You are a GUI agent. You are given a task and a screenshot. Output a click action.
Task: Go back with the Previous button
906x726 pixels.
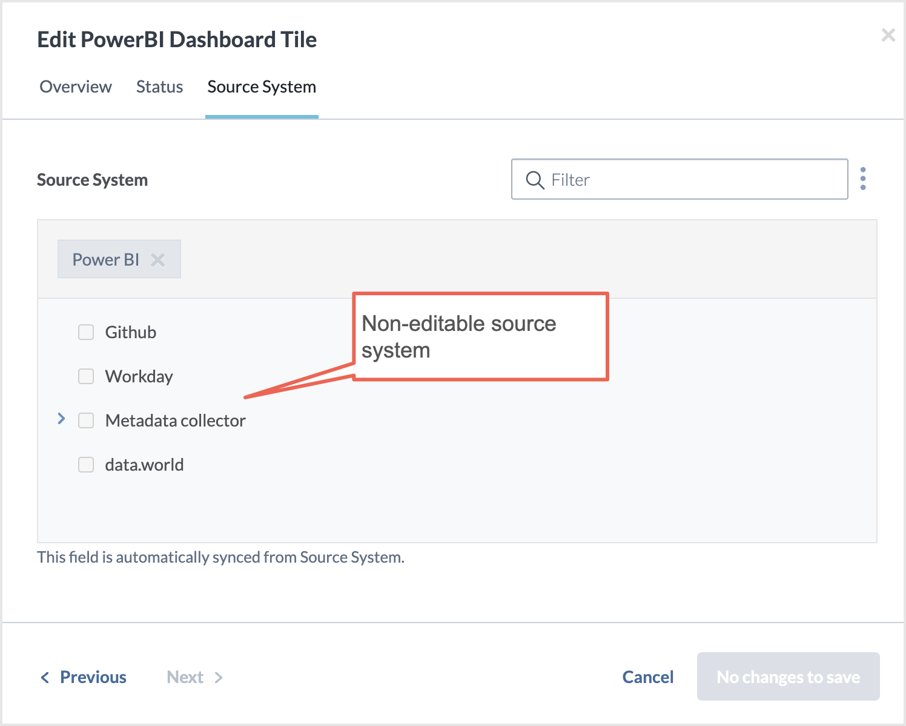pos(84,677)
